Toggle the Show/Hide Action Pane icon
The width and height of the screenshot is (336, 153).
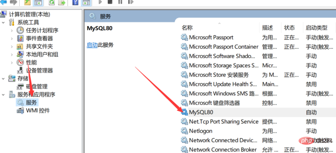(86, 2)
